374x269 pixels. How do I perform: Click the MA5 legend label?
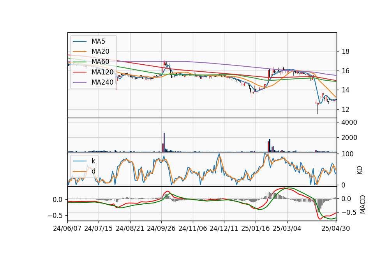pos(98,41)
